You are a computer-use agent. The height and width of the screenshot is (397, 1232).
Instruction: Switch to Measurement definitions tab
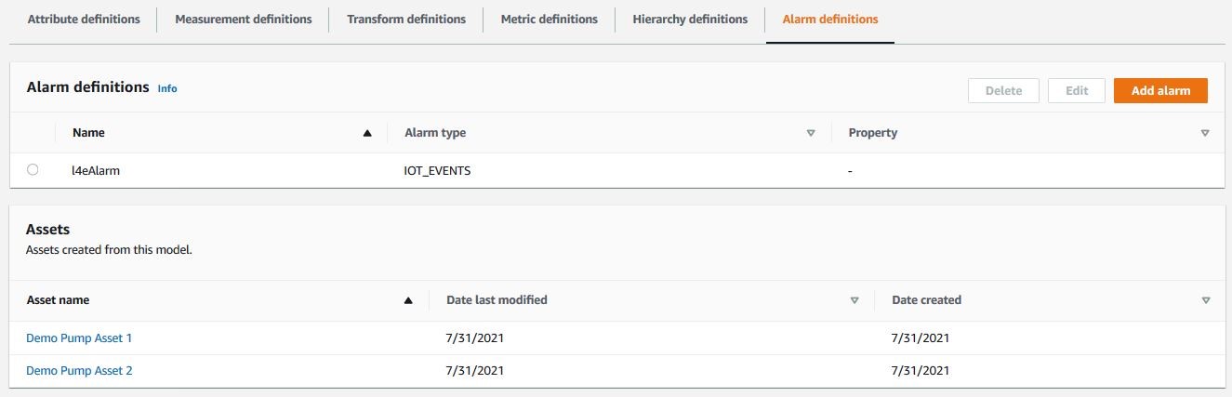point(244,20)
